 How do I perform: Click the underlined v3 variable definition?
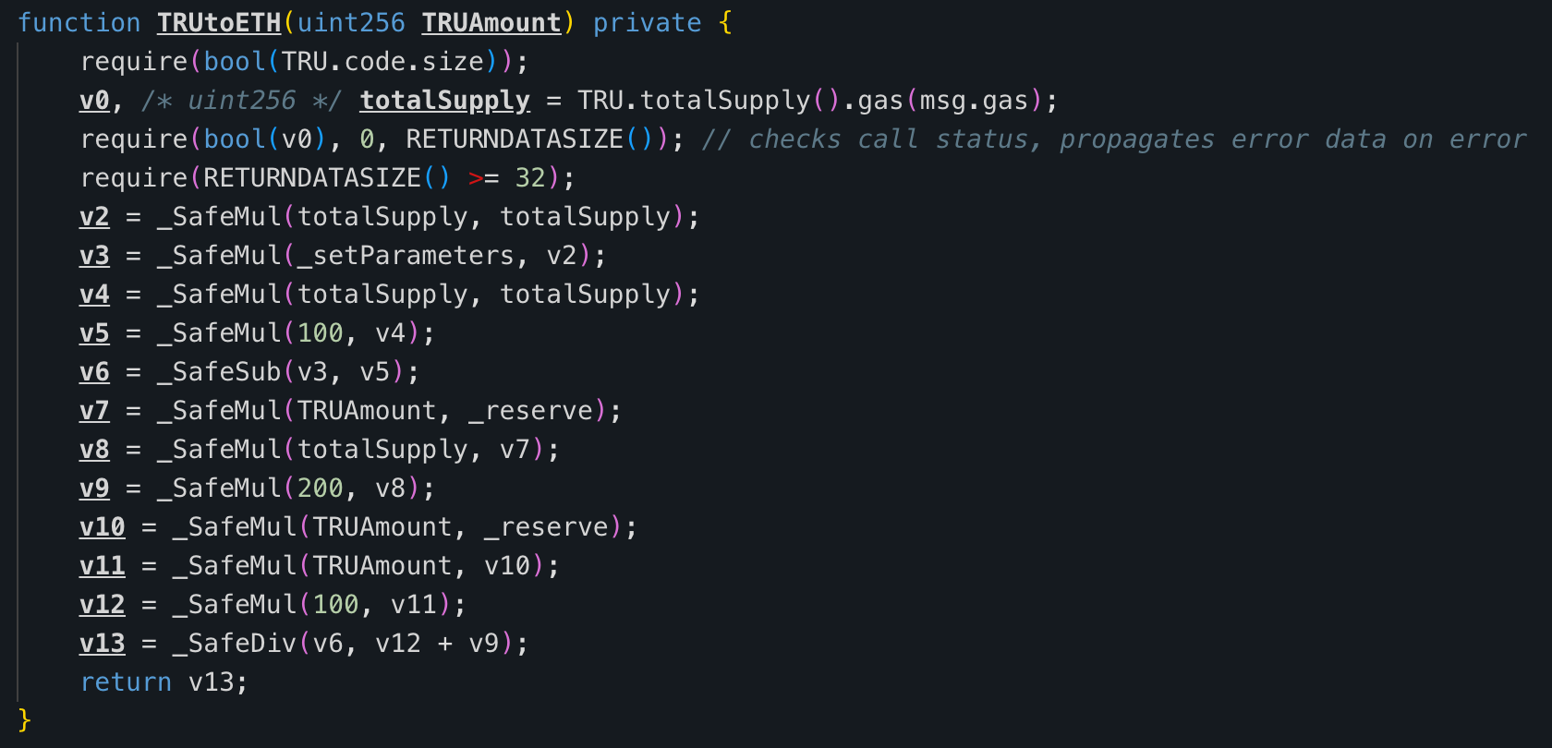(x=94, y=255)
